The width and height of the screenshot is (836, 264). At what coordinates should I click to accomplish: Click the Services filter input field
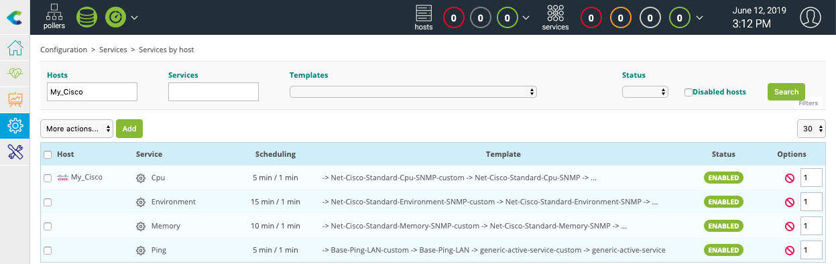coord(213,92)
